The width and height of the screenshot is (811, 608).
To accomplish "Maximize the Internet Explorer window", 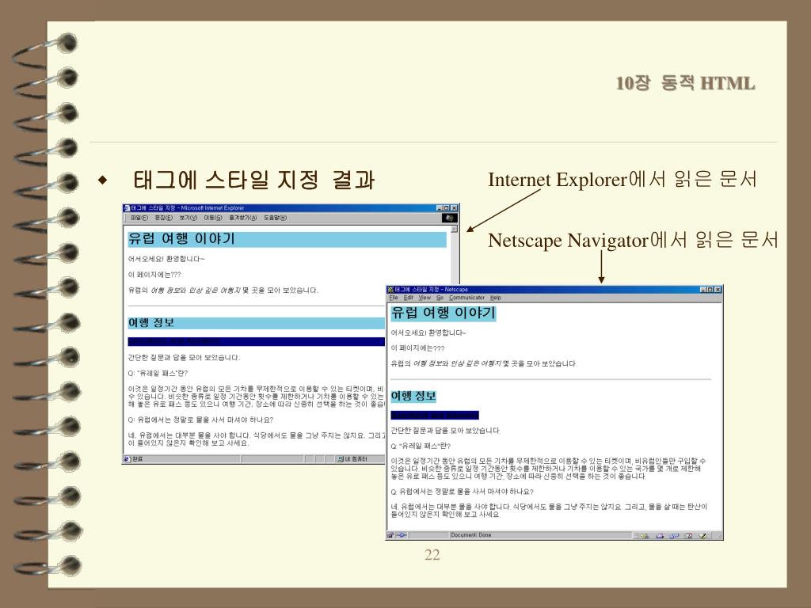I will coord(447,208).
